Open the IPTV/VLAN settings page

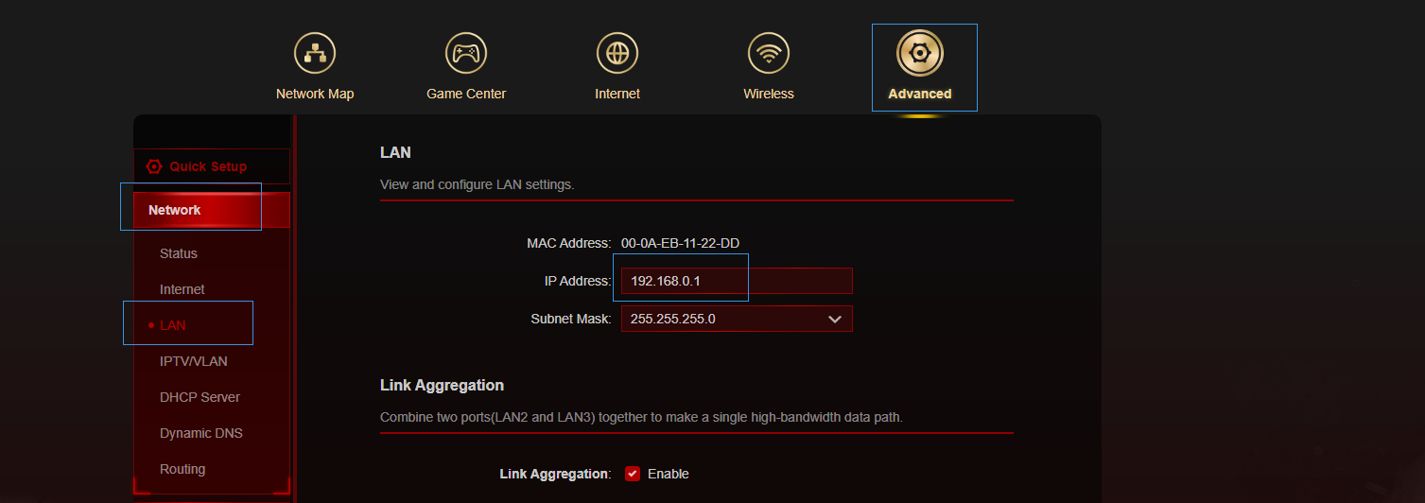coord(194,361)
